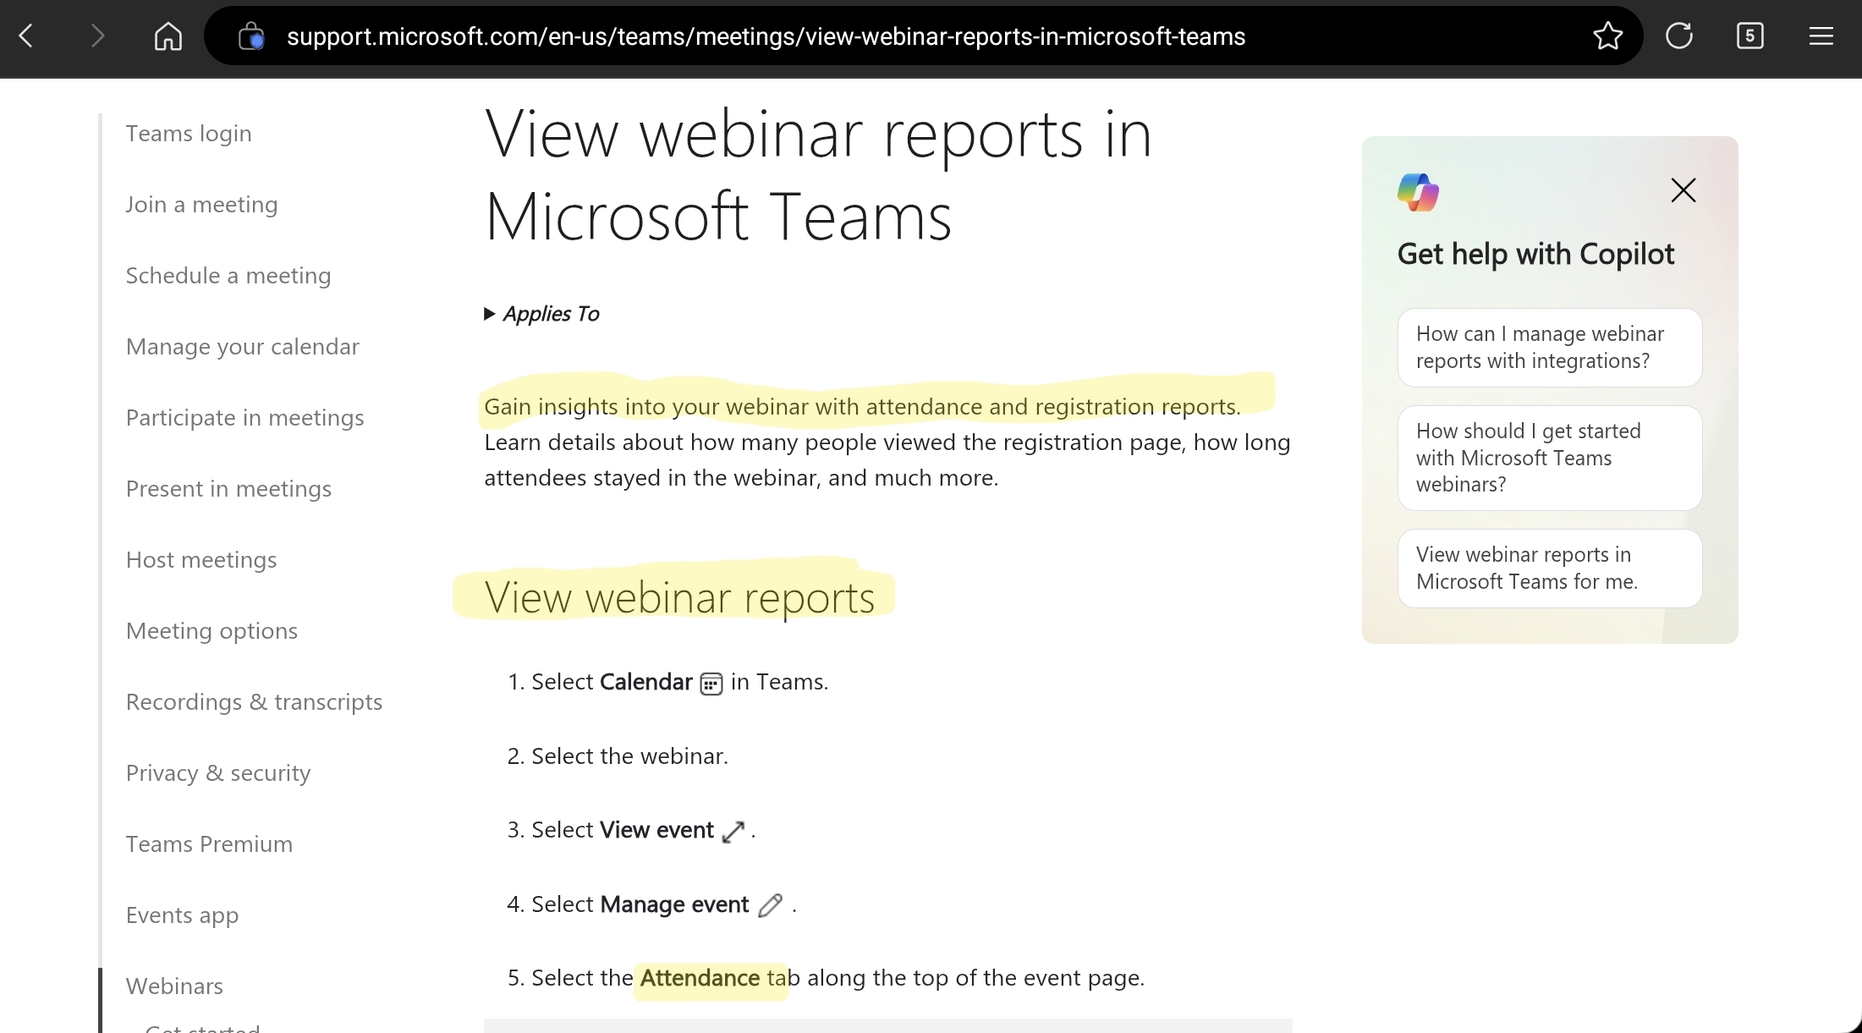Open the Teams login sidebar link
The width and height of the screenshot is (1862, 1033).
[x=189, y=134]
